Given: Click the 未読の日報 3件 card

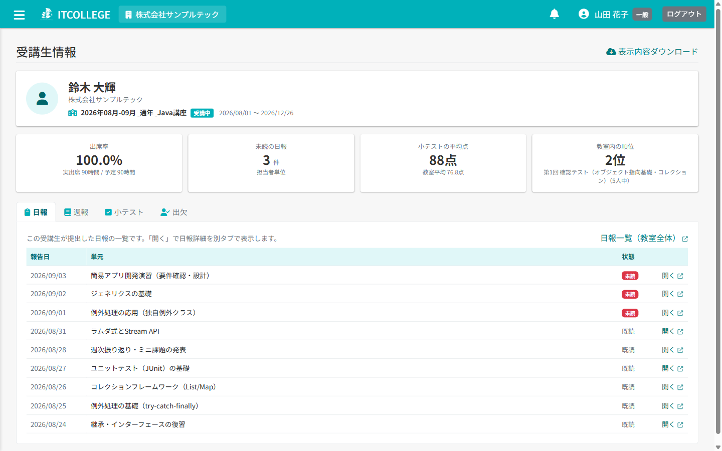Looking at the screenshot, I should pos(271,163).
